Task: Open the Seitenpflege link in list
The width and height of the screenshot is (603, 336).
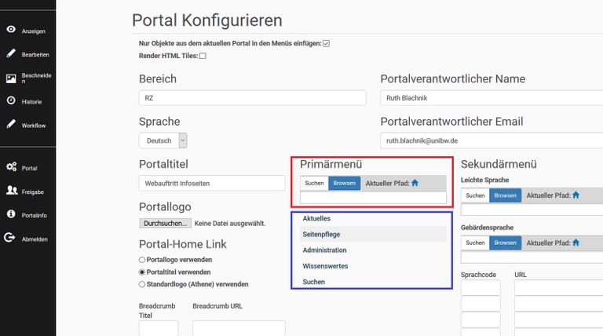Action: click(321, 234)
